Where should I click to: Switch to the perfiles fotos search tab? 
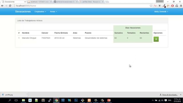(x=91, y=2)
